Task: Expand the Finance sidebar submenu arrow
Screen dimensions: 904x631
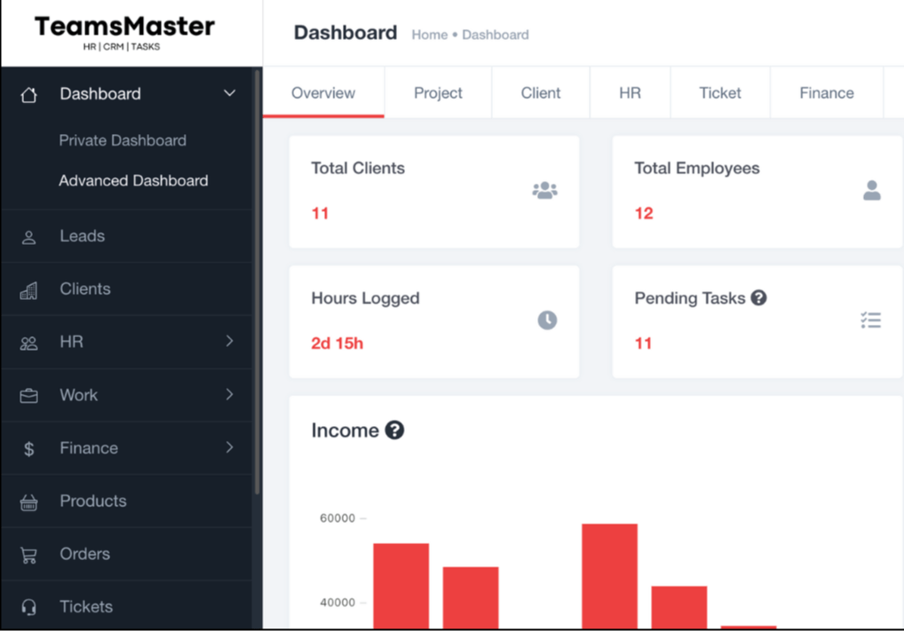Action: [x=229, y=448]
